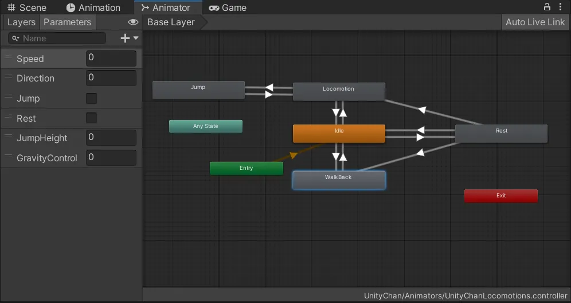Select the Idle-to-Rest transition arrow
571x303 pixels.
420,137
